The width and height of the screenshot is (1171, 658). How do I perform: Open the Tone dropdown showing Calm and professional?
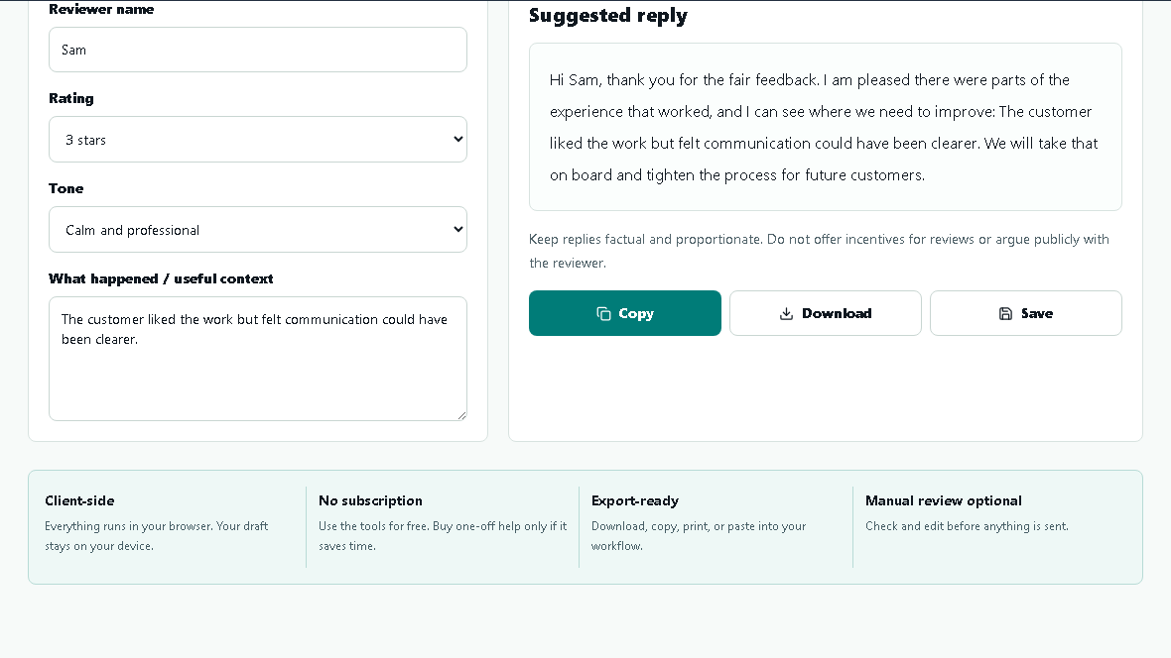[x=258, y=230]
